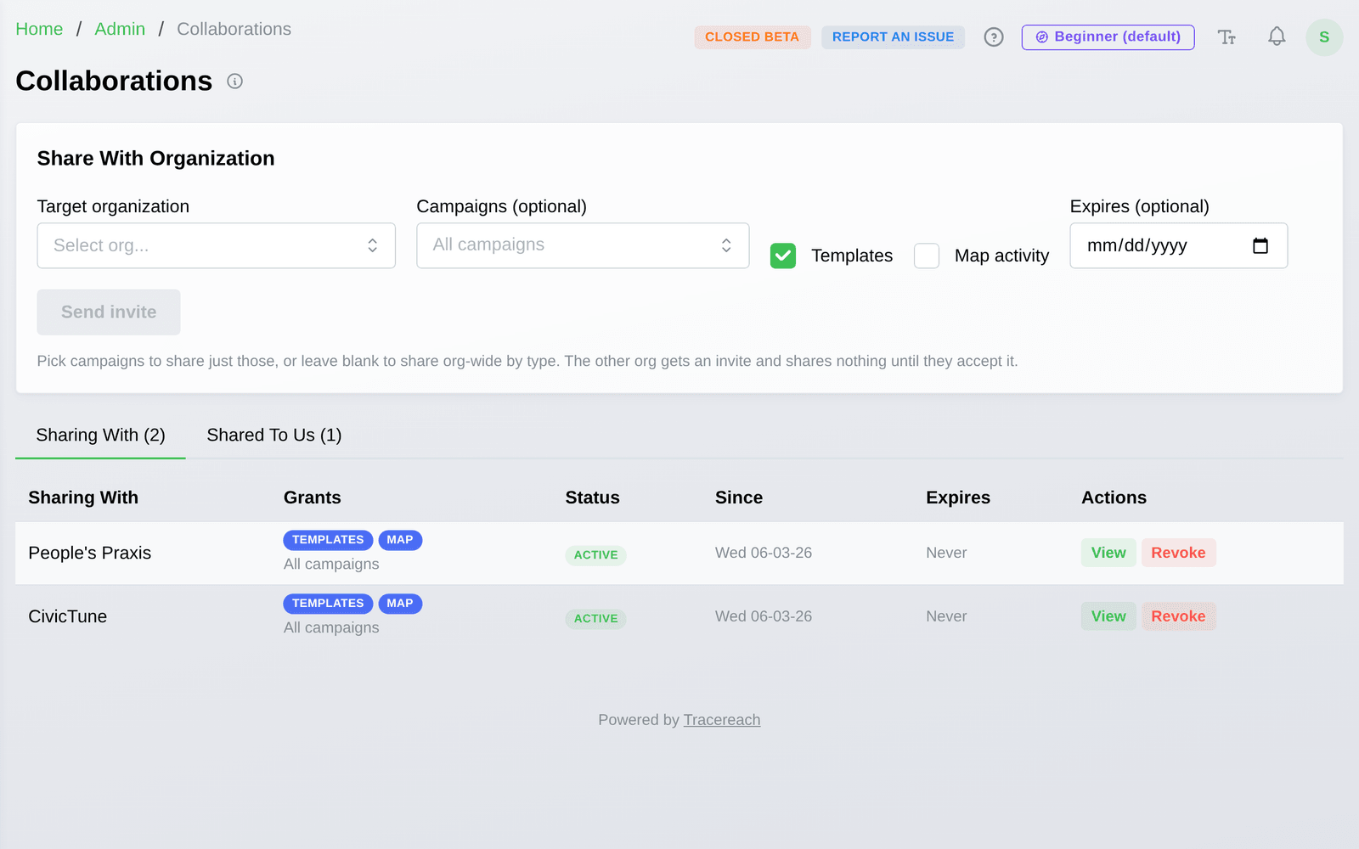The image size is (1359, 849).
Task: Switch to the Shared To Us (1) tab
Action: point(274,436)
